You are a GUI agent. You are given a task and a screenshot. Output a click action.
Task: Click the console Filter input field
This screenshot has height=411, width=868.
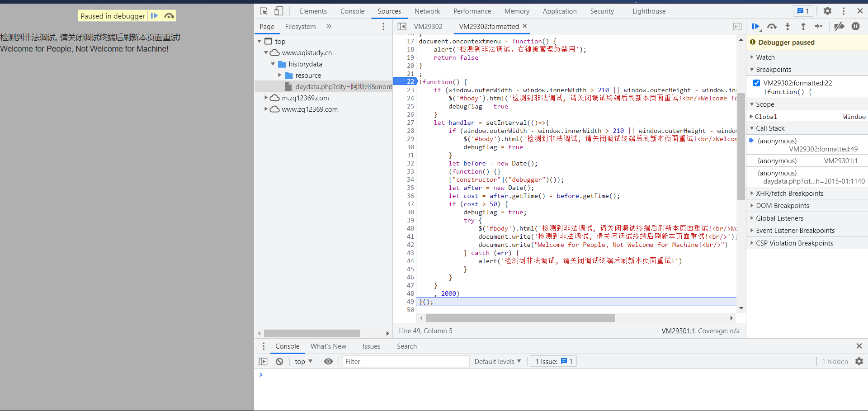coord(405,362)
